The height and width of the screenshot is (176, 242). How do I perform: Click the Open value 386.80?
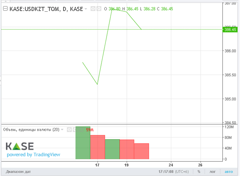tap(114, 9)
